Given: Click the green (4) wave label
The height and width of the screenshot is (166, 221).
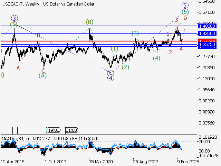Looking at the screenshot, I should coord(156,58).
